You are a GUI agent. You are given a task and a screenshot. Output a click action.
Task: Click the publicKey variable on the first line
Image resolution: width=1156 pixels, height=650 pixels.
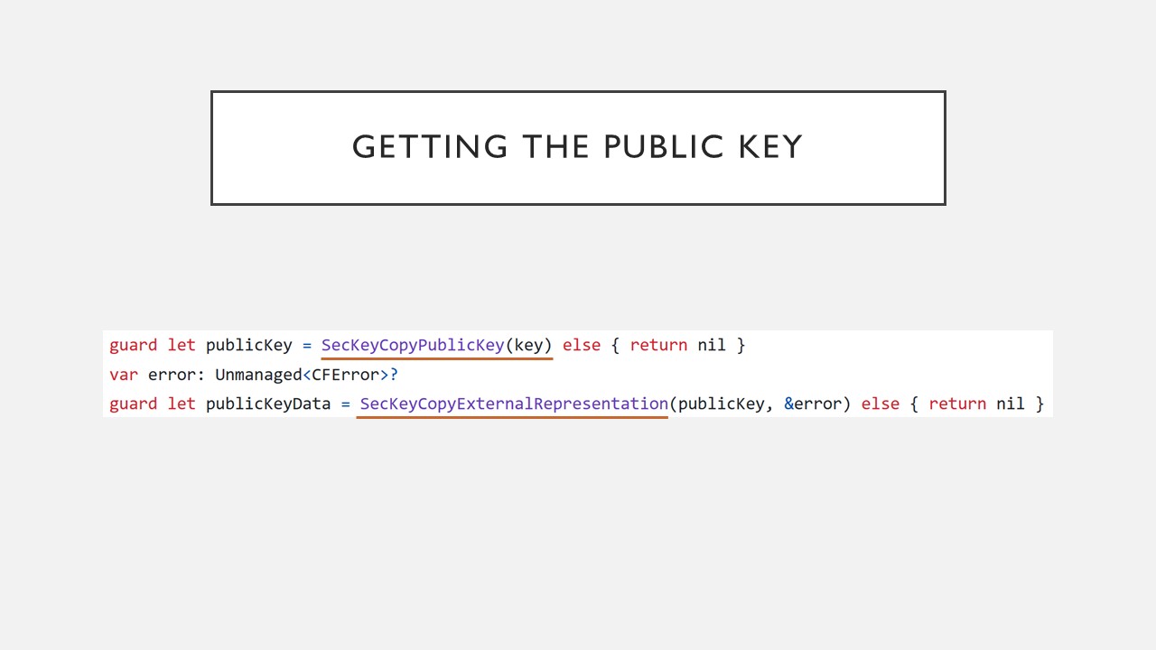[249, 345]
